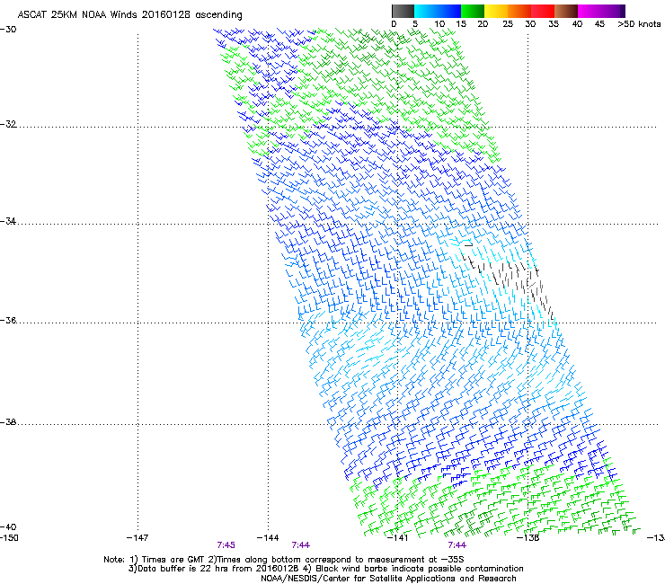The width and height of the screenshot is (665, 584).
Task: Click the yellow 20-25 knots legend swatch
Action: tap(495, 11)
